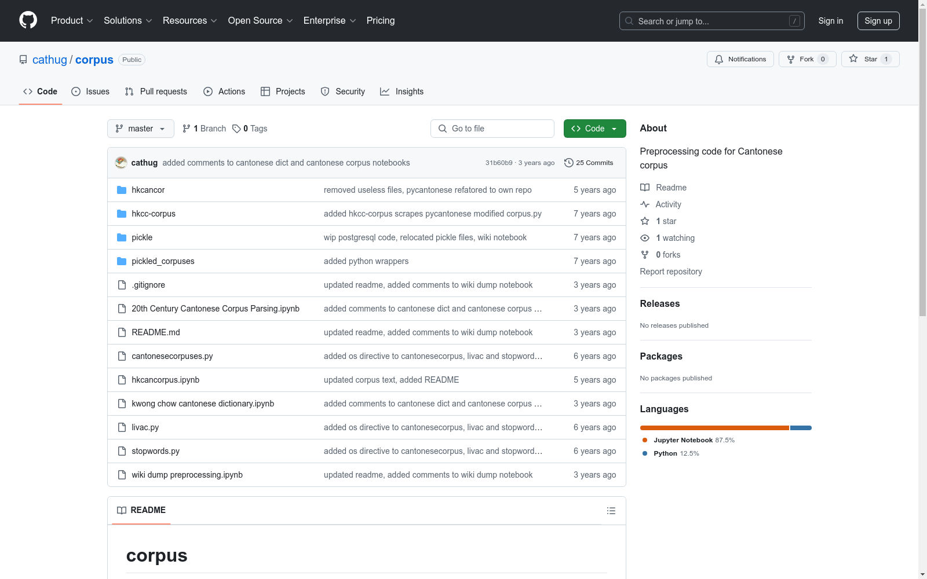Click the Sign in link
927x579 pixels.
click(831, 21)
